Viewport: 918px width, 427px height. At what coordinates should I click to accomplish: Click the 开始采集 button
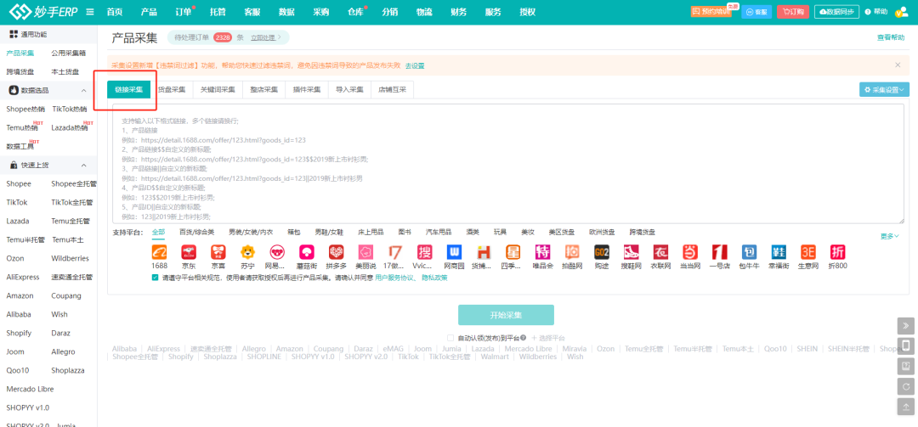coord(506,315)
